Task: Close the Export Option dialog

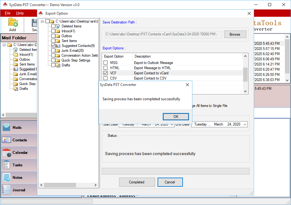Action: (249, 13)
